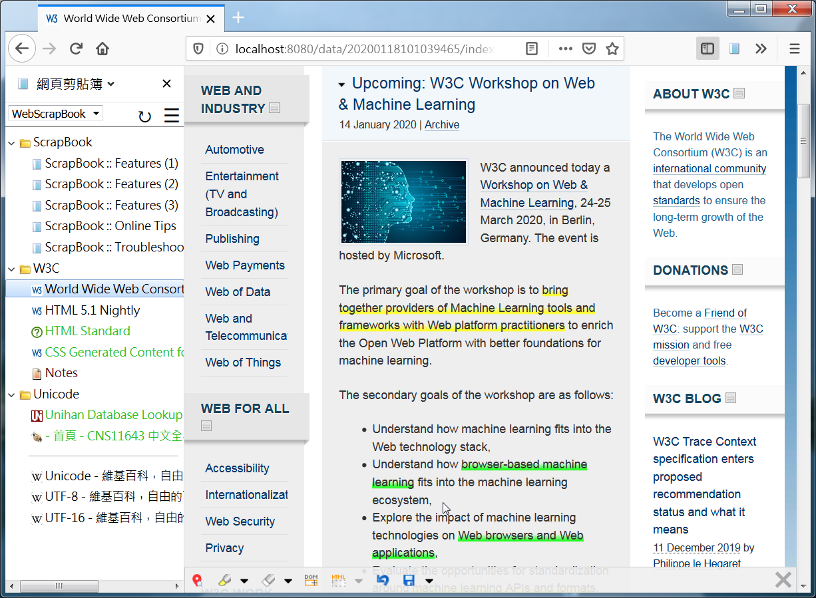Click the browser Back button
Image resolution: width=816 pixels, height=598 pixels.
[22, 49]
